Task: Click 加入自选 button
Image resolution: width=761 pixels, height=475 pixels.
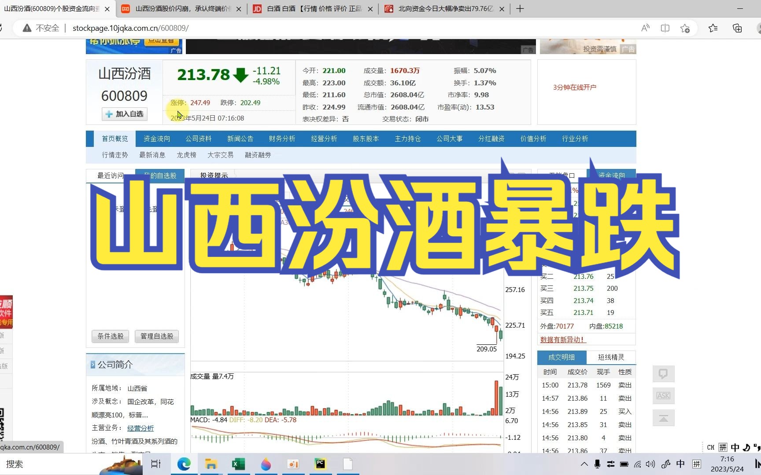Action: (x=125, y=114)
